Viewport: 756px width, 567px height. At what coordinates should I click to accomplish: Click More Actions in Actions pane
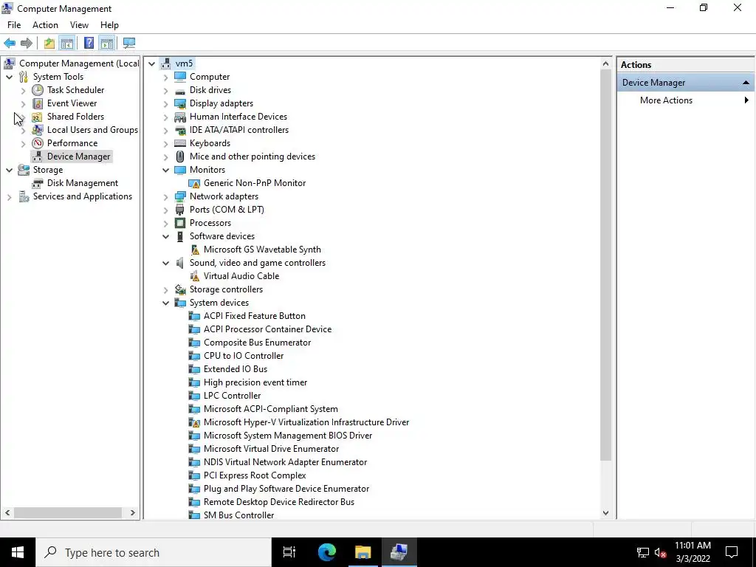click(666, 100)
